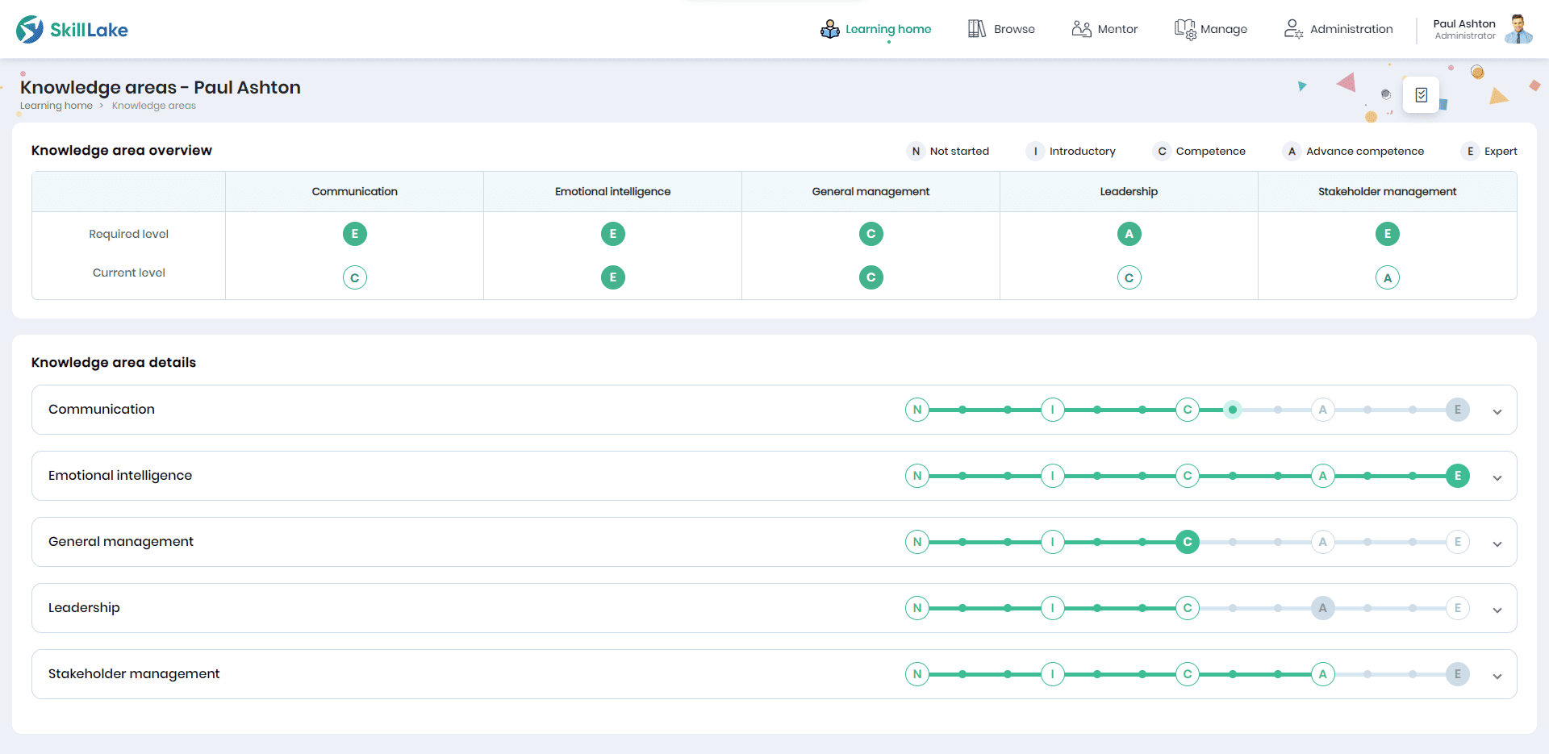Click the Browse books icon

point(976,29)
